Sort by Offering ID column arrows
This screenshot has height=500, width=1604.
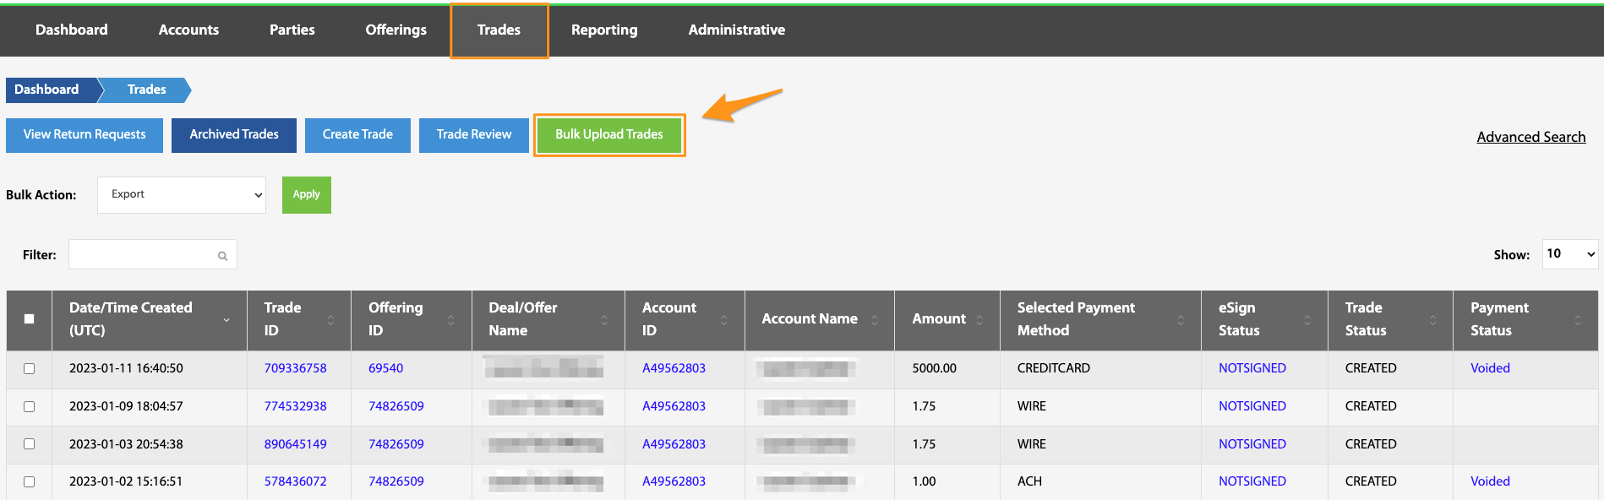tap(450, 320)
